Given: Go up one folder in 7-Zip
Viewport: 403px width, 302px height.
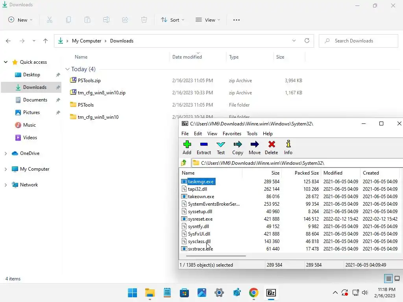Looking at the screenshot, I should 184,163.
